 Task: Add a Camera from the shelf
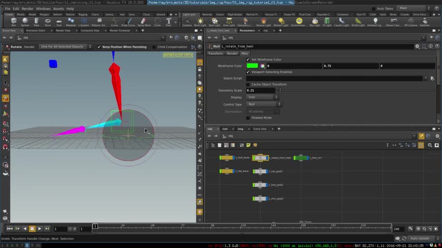[187, 22]
